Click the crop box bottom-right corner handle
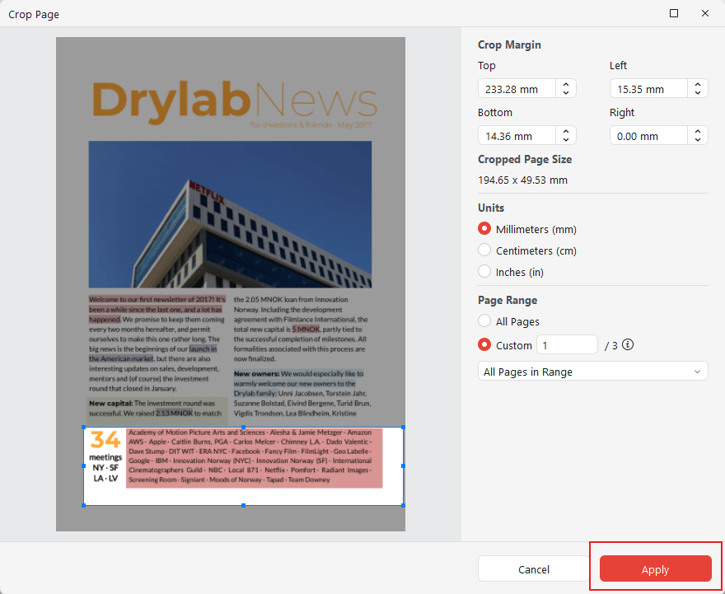The height and width of the screenshot is (594, 725). pos(403,505)
